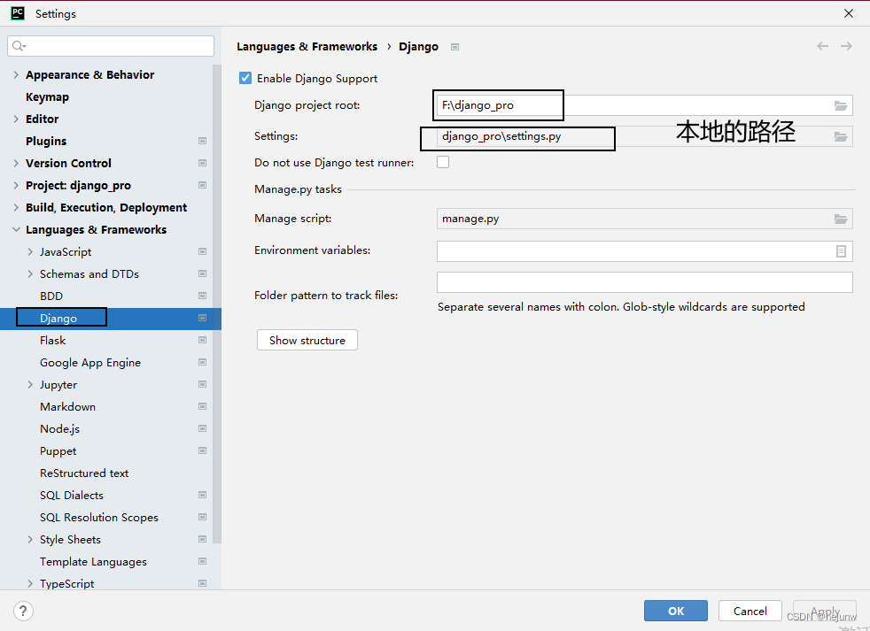This screenshot has height=631, width=870.
Task: Select Markdown settings page
Action: pos(67,407)
